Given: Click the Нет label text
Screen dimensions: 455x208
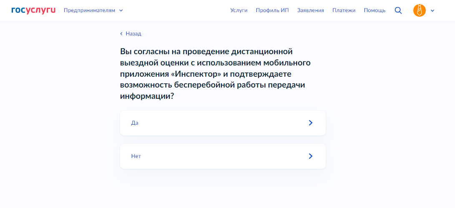Looking at the screenshot, I should coord(136,156).
